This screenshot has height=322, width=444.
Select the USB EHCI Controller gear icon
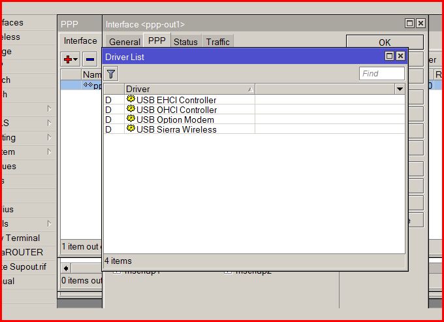tap(131, 99)
